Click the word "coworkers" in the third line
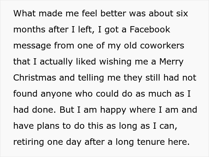 coord(162,45)
